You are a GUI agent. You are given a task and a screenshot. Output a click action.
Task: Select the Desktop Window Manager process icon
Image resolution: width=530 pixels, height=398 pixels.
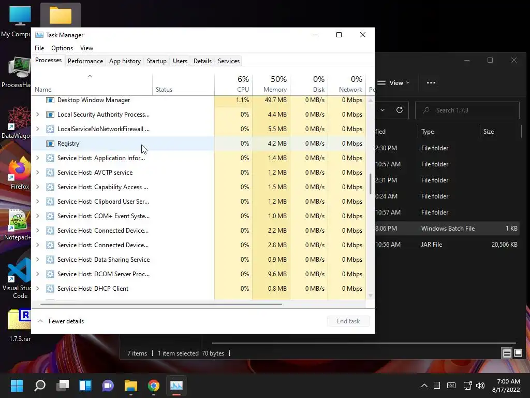[50, 100]
